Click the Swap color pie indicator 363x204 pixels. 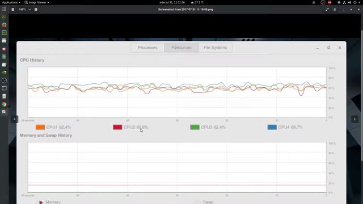pos(197,202)
